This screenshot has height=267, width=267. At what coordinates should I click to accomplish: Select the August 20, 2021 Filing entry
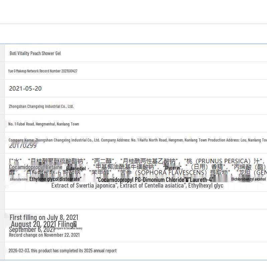click(44, 224)
